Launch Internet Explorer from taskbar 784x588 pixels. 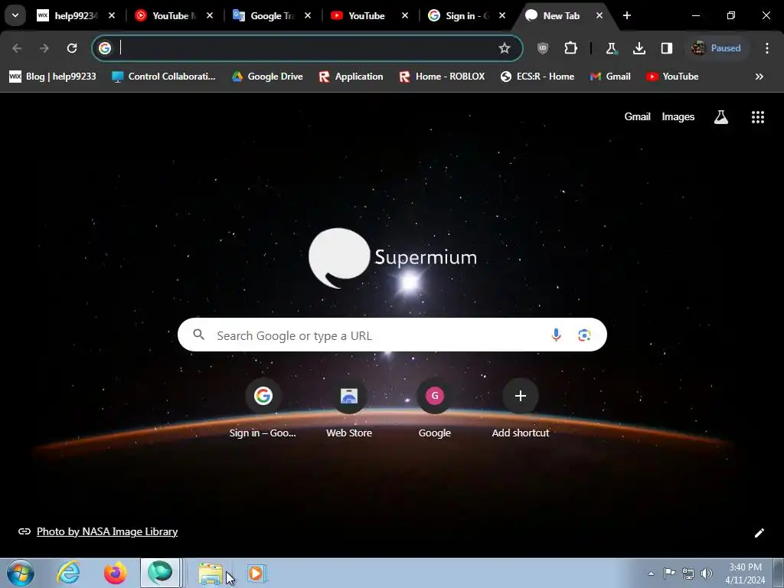[68, 573]
